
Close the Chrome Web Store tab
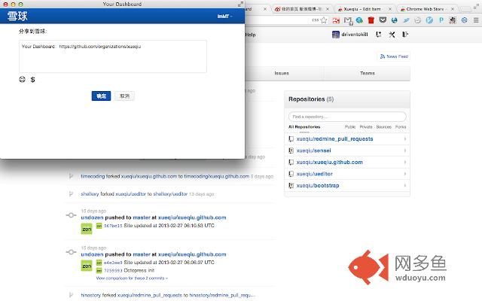click(x=452, y=9)
